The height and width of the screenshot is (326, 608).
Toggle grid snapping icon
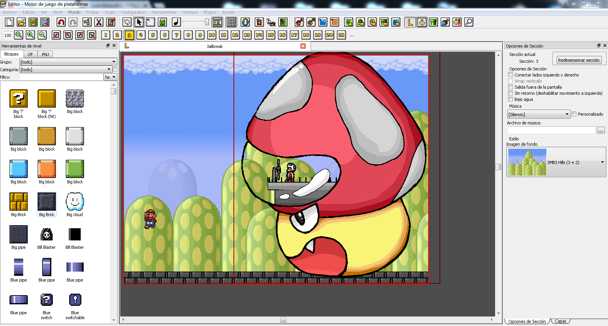[231, 22]
